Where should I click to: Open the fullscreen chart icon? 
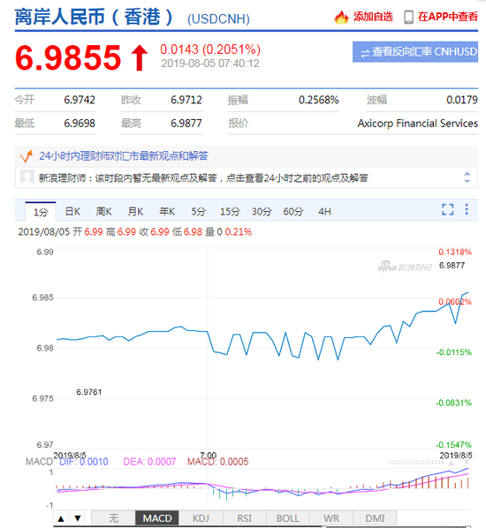448,209
